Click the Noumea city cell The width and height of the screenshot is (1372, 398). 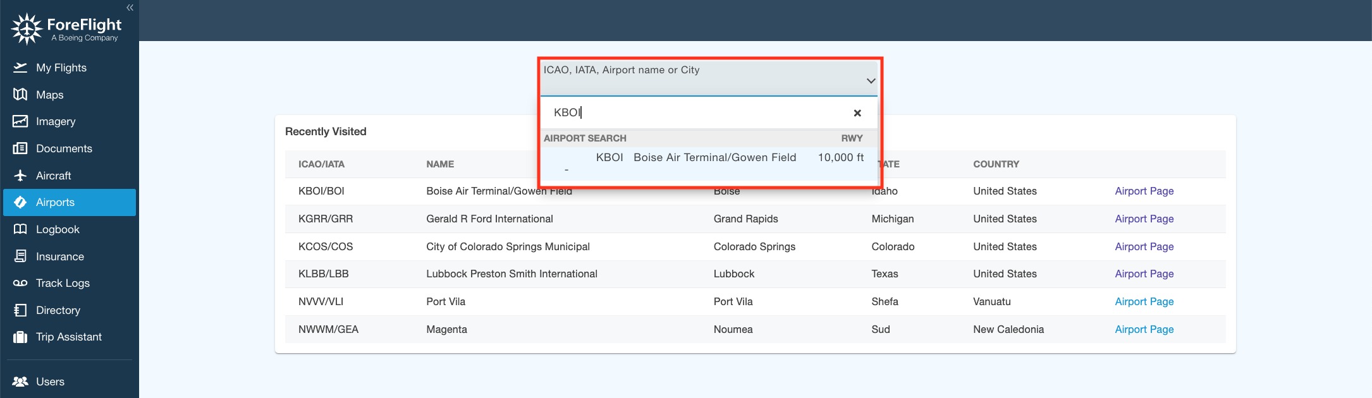point(733,329)
